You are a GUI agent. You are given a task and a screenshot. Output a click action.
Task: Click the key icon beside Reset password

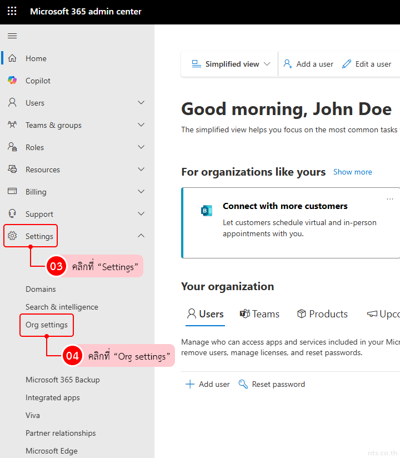pos(243,384)
